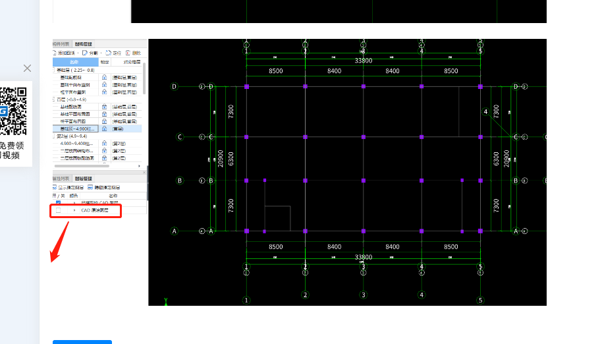This screenshot has height=344, width=600.
Task: Click the CAD 原始图层 layer name
Action: [95, 210]
